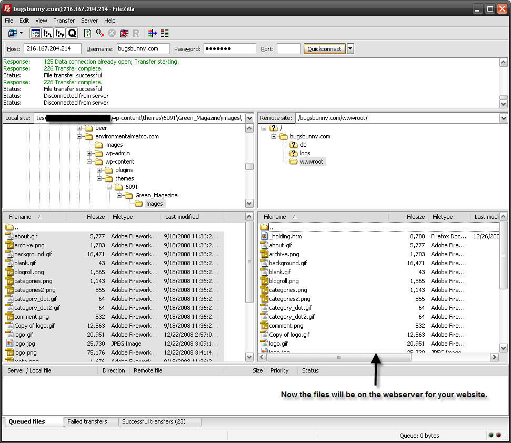Click the reconnect 'R' toolbar icon
Screen dimensions: 511x443
tap(136, 33)
